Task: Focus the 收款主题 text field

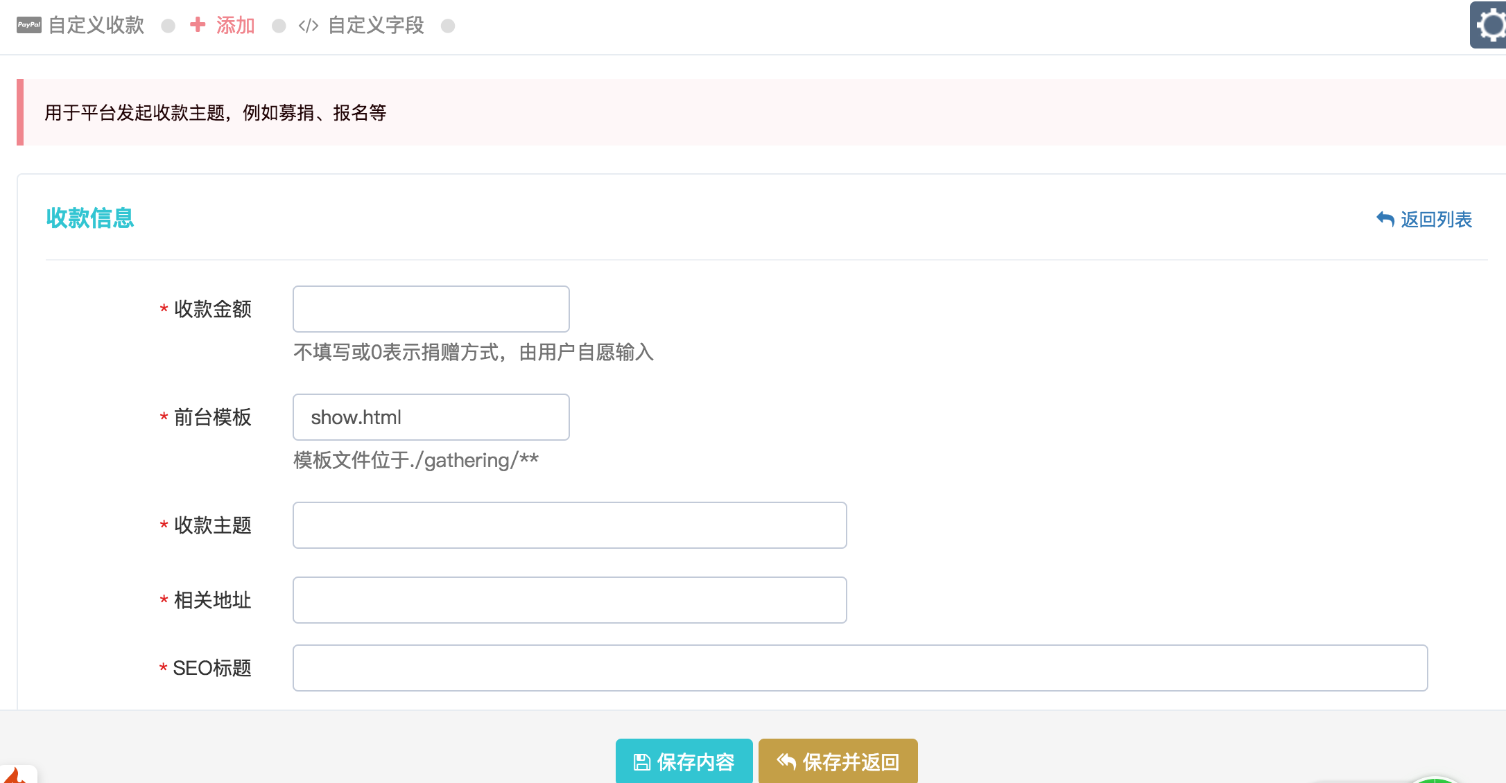Action: coord(570,525)
